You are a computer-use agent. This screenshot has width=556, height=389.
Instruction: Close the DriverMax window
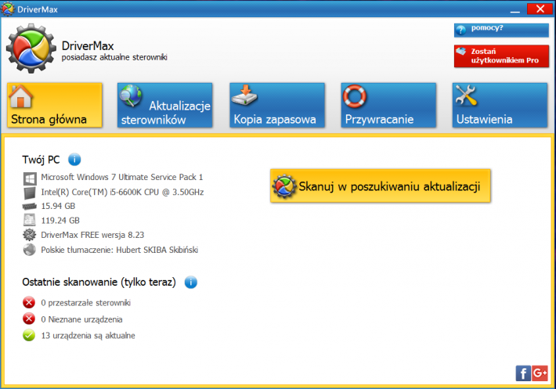[540, 9]
